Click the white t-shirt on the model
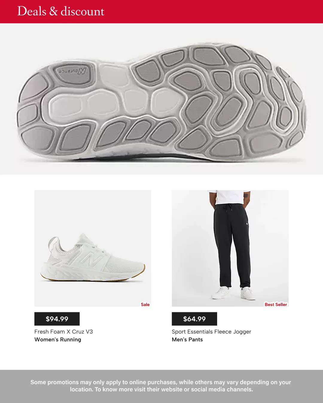 pos(229,197)
